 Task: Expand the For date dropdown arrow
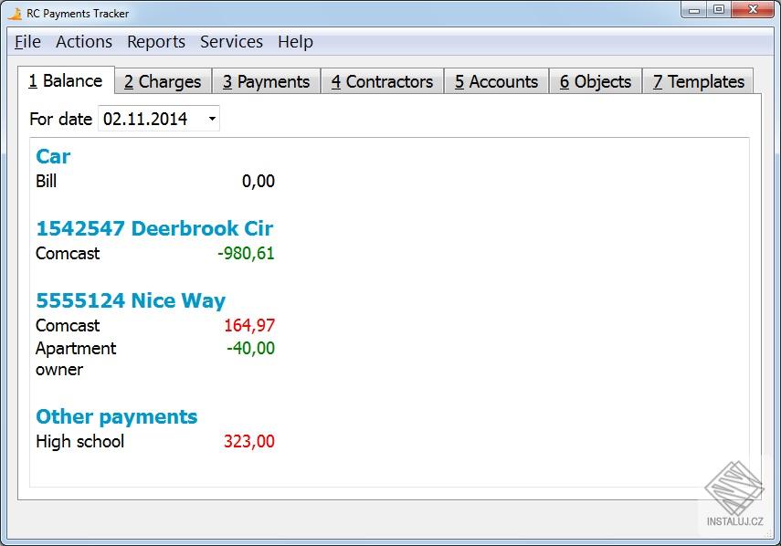point(212,119)
